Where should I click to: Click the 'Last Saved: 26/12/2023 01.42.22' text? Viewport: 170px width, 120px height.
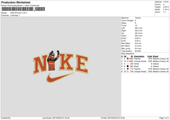point(56,118)
